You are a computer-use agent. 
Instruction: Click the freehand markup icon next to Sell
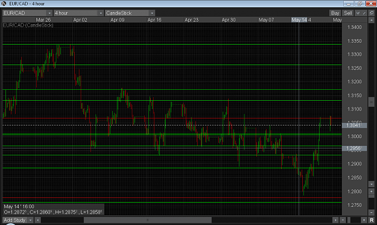(358, 13)
